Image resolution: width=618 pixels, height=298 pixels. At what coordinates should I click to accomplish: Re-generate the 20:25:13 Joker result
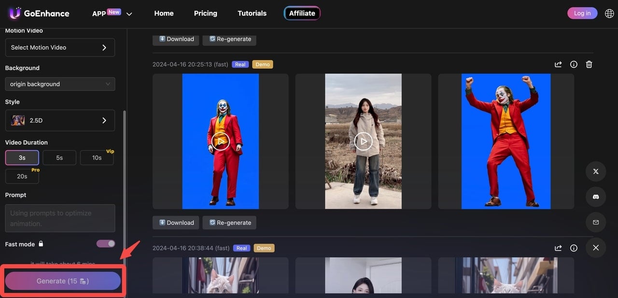click(x=229, y=222)
